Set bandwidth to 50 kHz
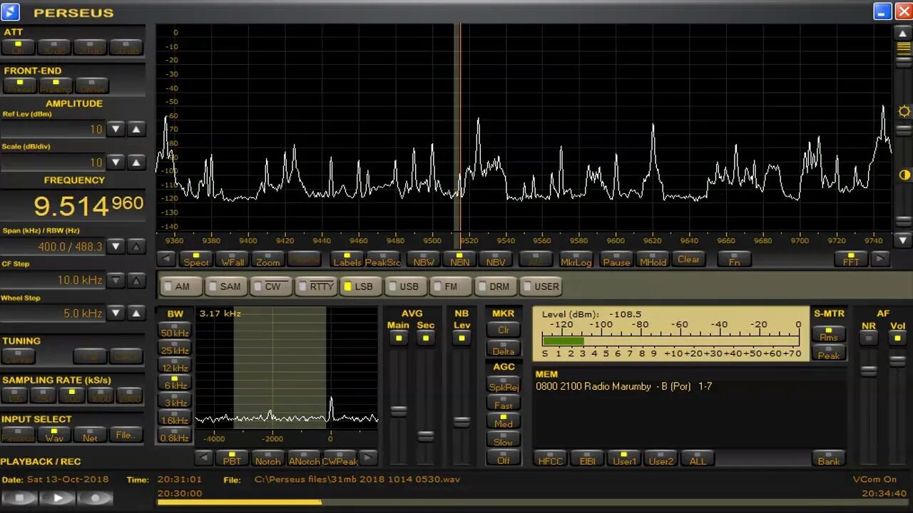913x513 pixels. click(175, 331)
